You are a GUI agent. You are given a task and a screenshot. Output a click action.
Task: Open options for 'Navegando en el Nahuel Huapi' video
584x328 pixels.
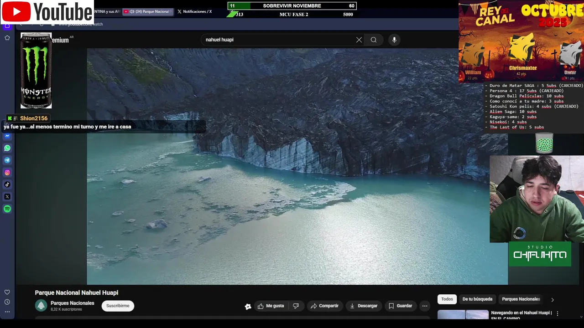(x=557, y=313)
